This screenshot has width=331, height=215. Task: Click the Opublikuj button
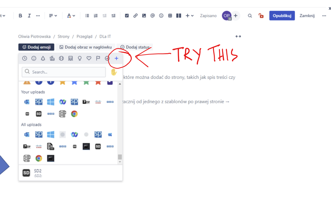[282, 16]
